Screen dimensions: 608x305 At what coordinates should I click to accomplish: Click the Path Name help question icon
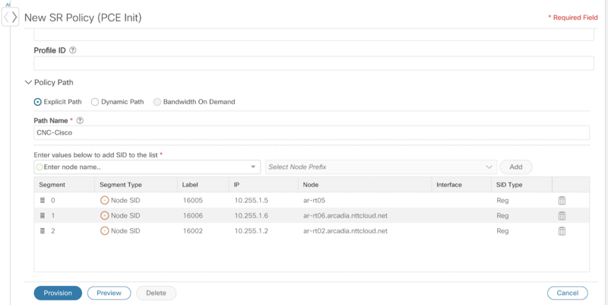tap(81, 121)
